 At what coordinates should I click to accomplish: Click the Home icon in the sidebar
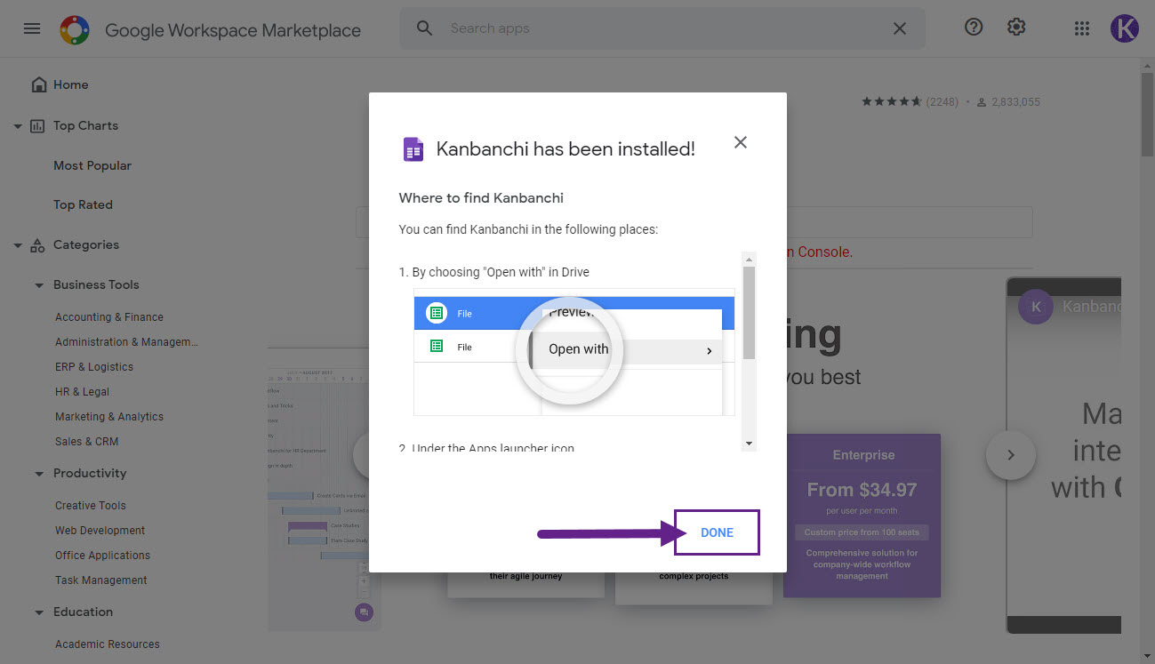click(38, 84)
